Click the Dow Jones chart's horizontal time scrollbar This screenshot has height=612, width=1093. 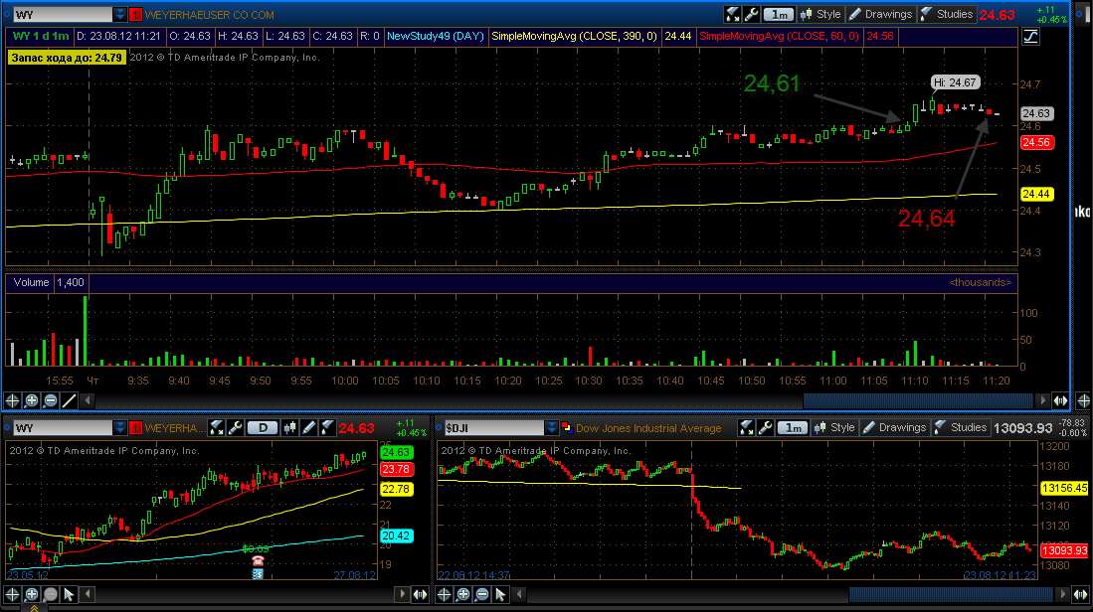pyautogui.click(x=951, y=594)
